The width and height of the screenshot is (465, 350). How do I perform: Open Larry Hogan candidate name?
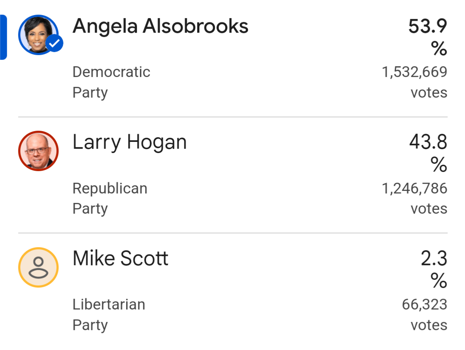click(130, 142)
